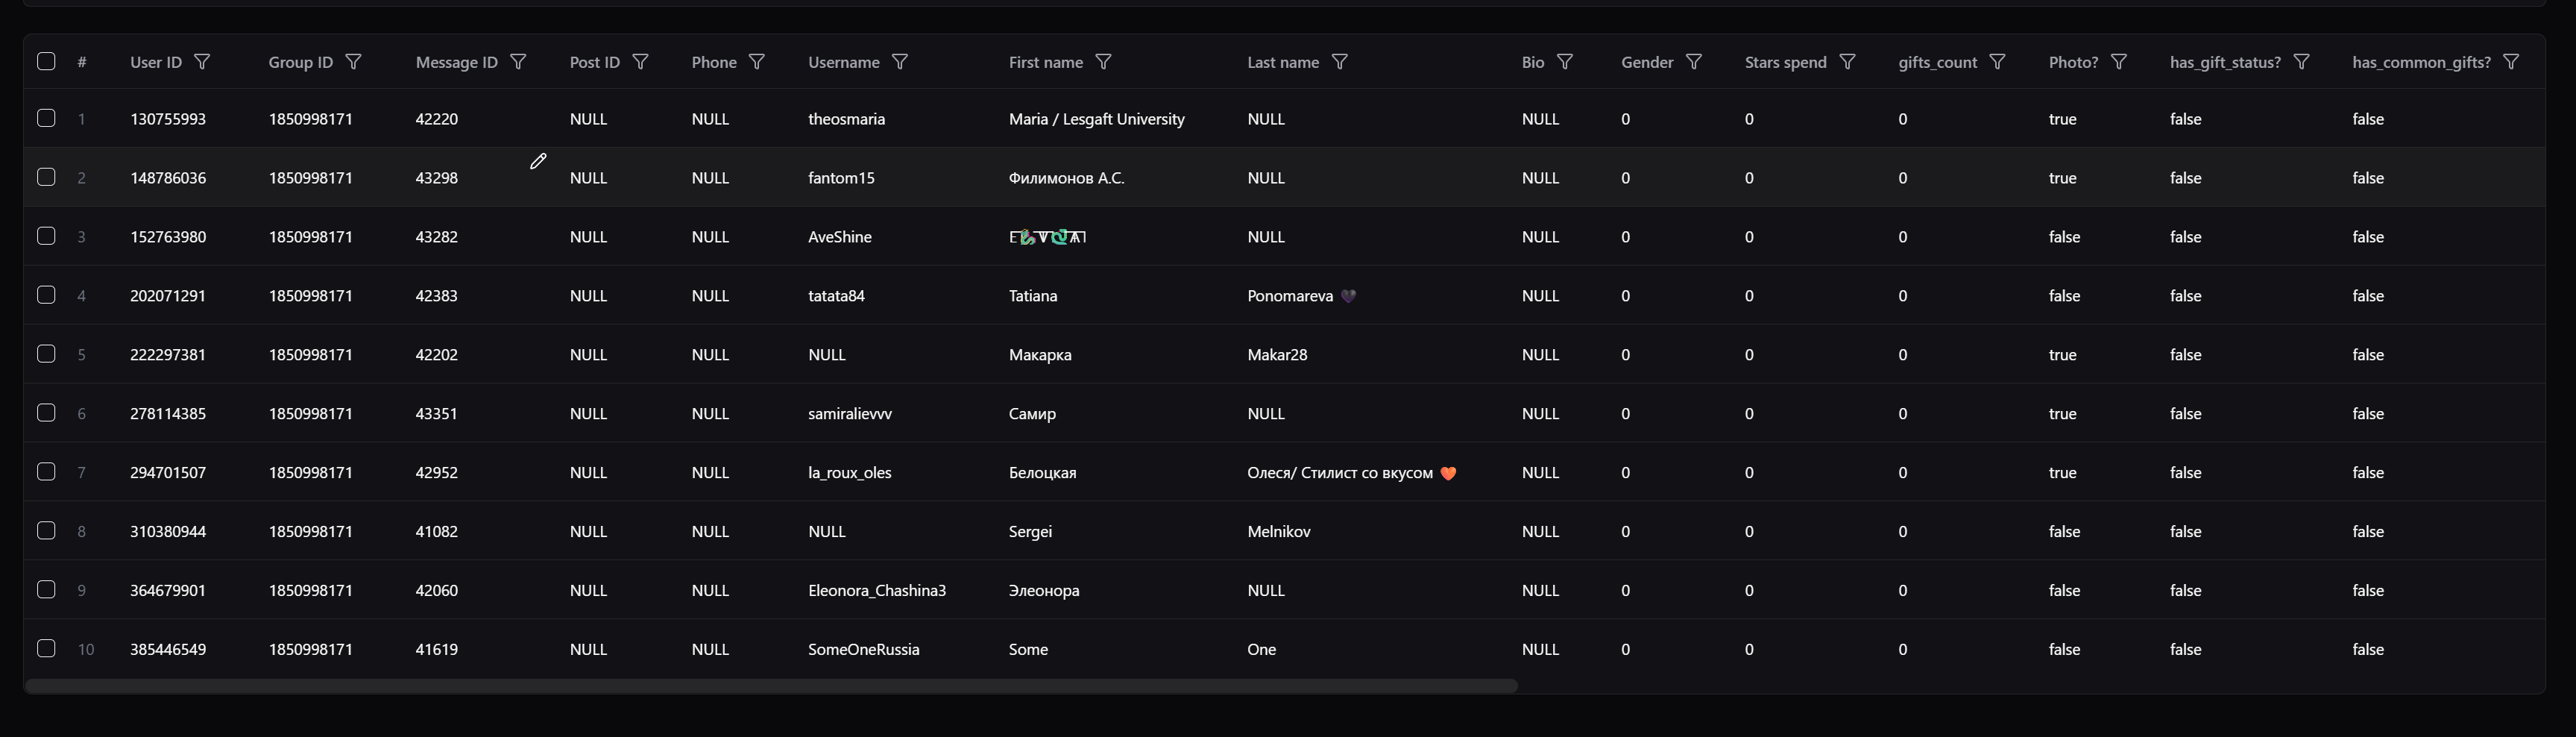Check the row for user theosmaria

click(x=46, y=118)
